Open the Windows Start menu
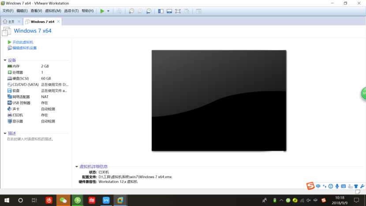Viewport: 366px width, 206px height. [x=7, y=200]
